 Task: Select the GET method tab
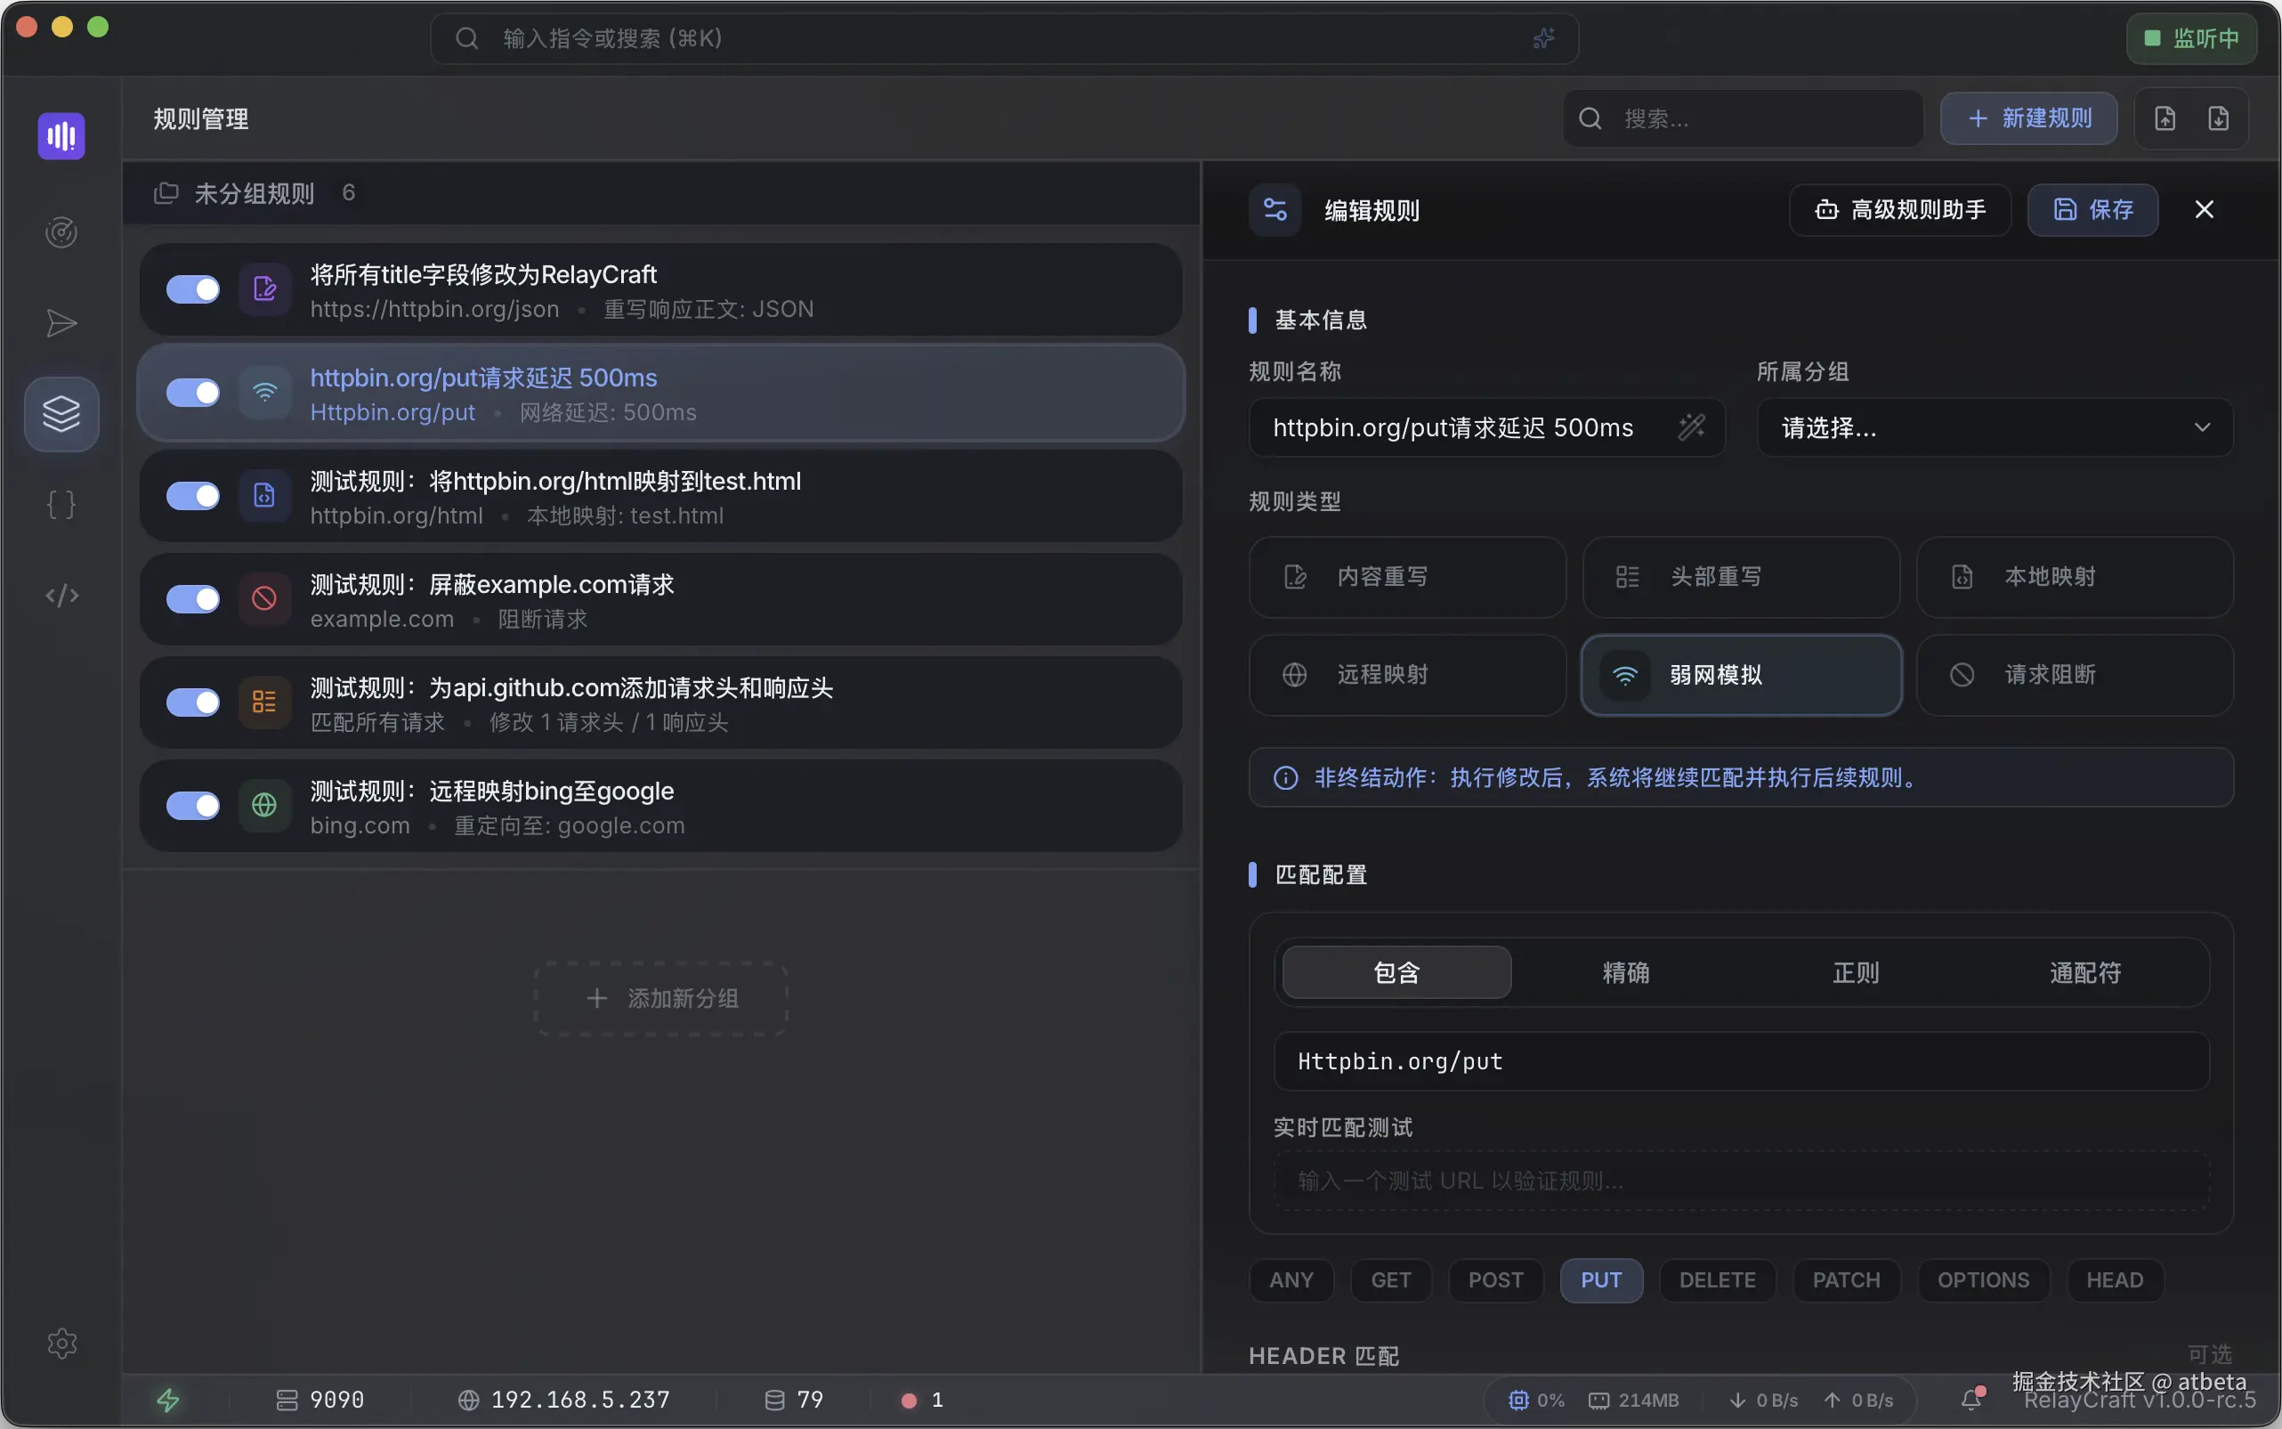1390,1279
